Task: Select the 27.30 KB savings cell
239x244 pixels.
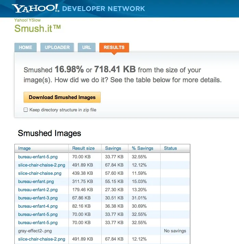Action: (x=114, y=190)
